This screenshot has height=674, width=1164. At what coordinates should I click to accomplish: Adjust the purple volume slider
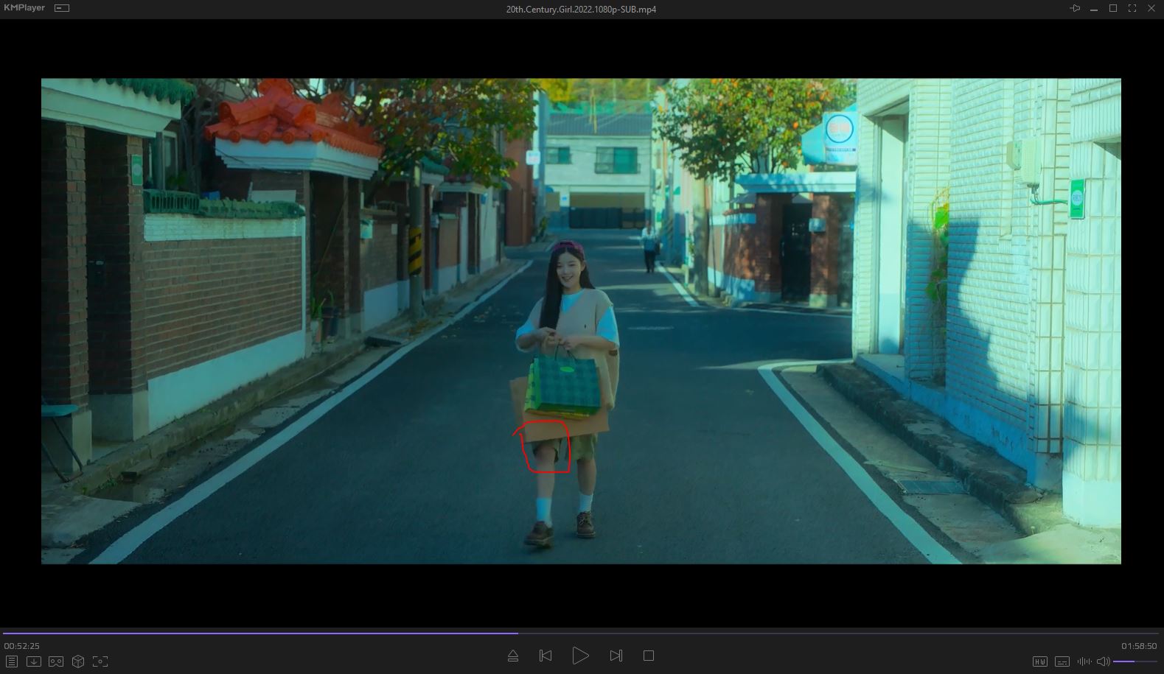click(x=1134, y=661)
